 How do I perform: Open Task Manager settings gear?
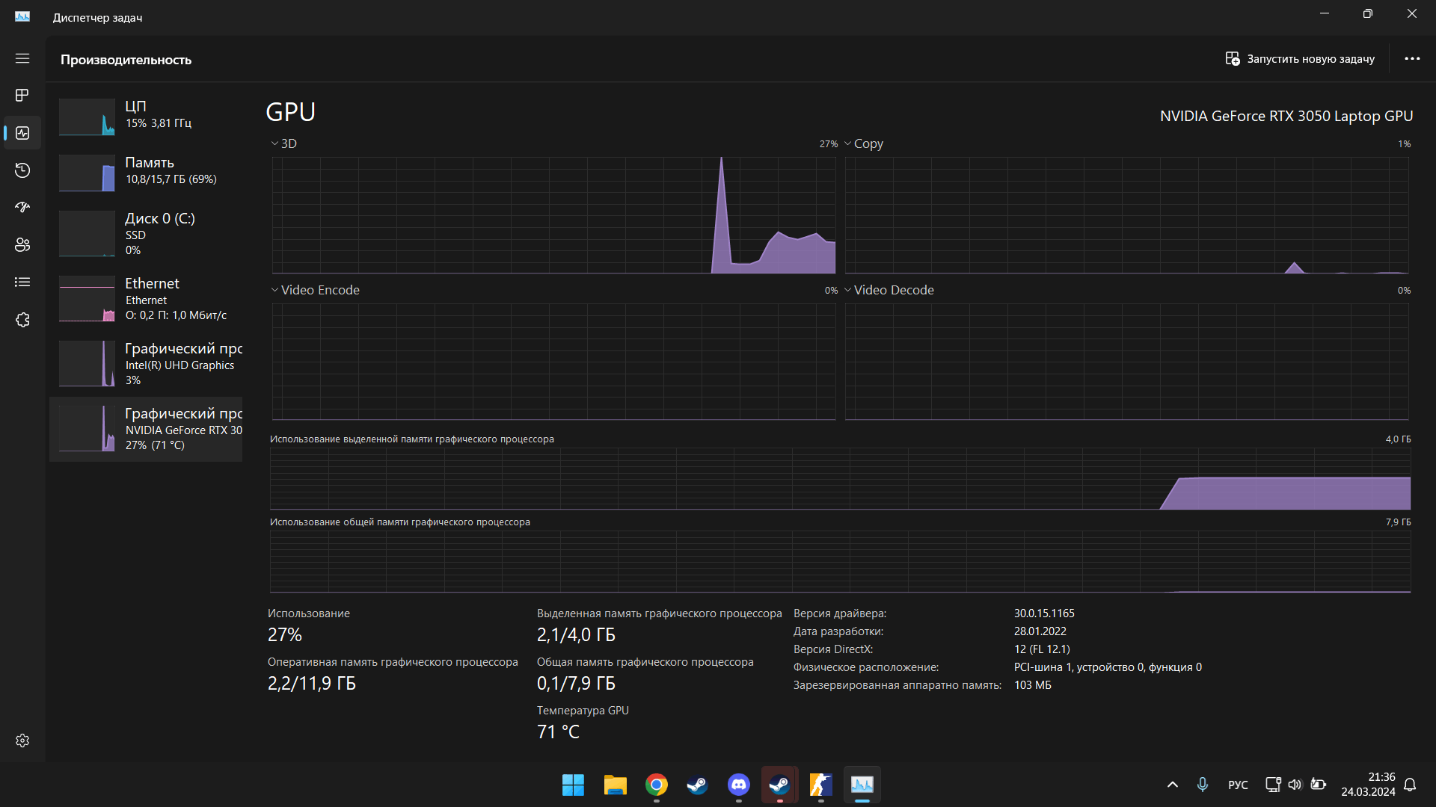[22, 740]
